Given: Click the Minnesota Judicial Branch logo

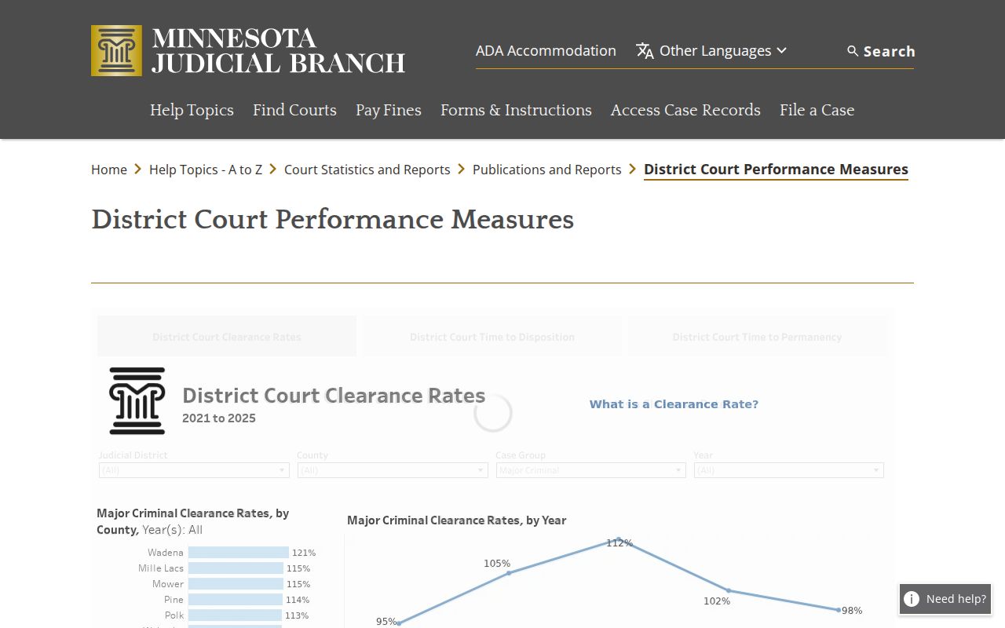Looking at the screenshot, I should coord(248,50).
